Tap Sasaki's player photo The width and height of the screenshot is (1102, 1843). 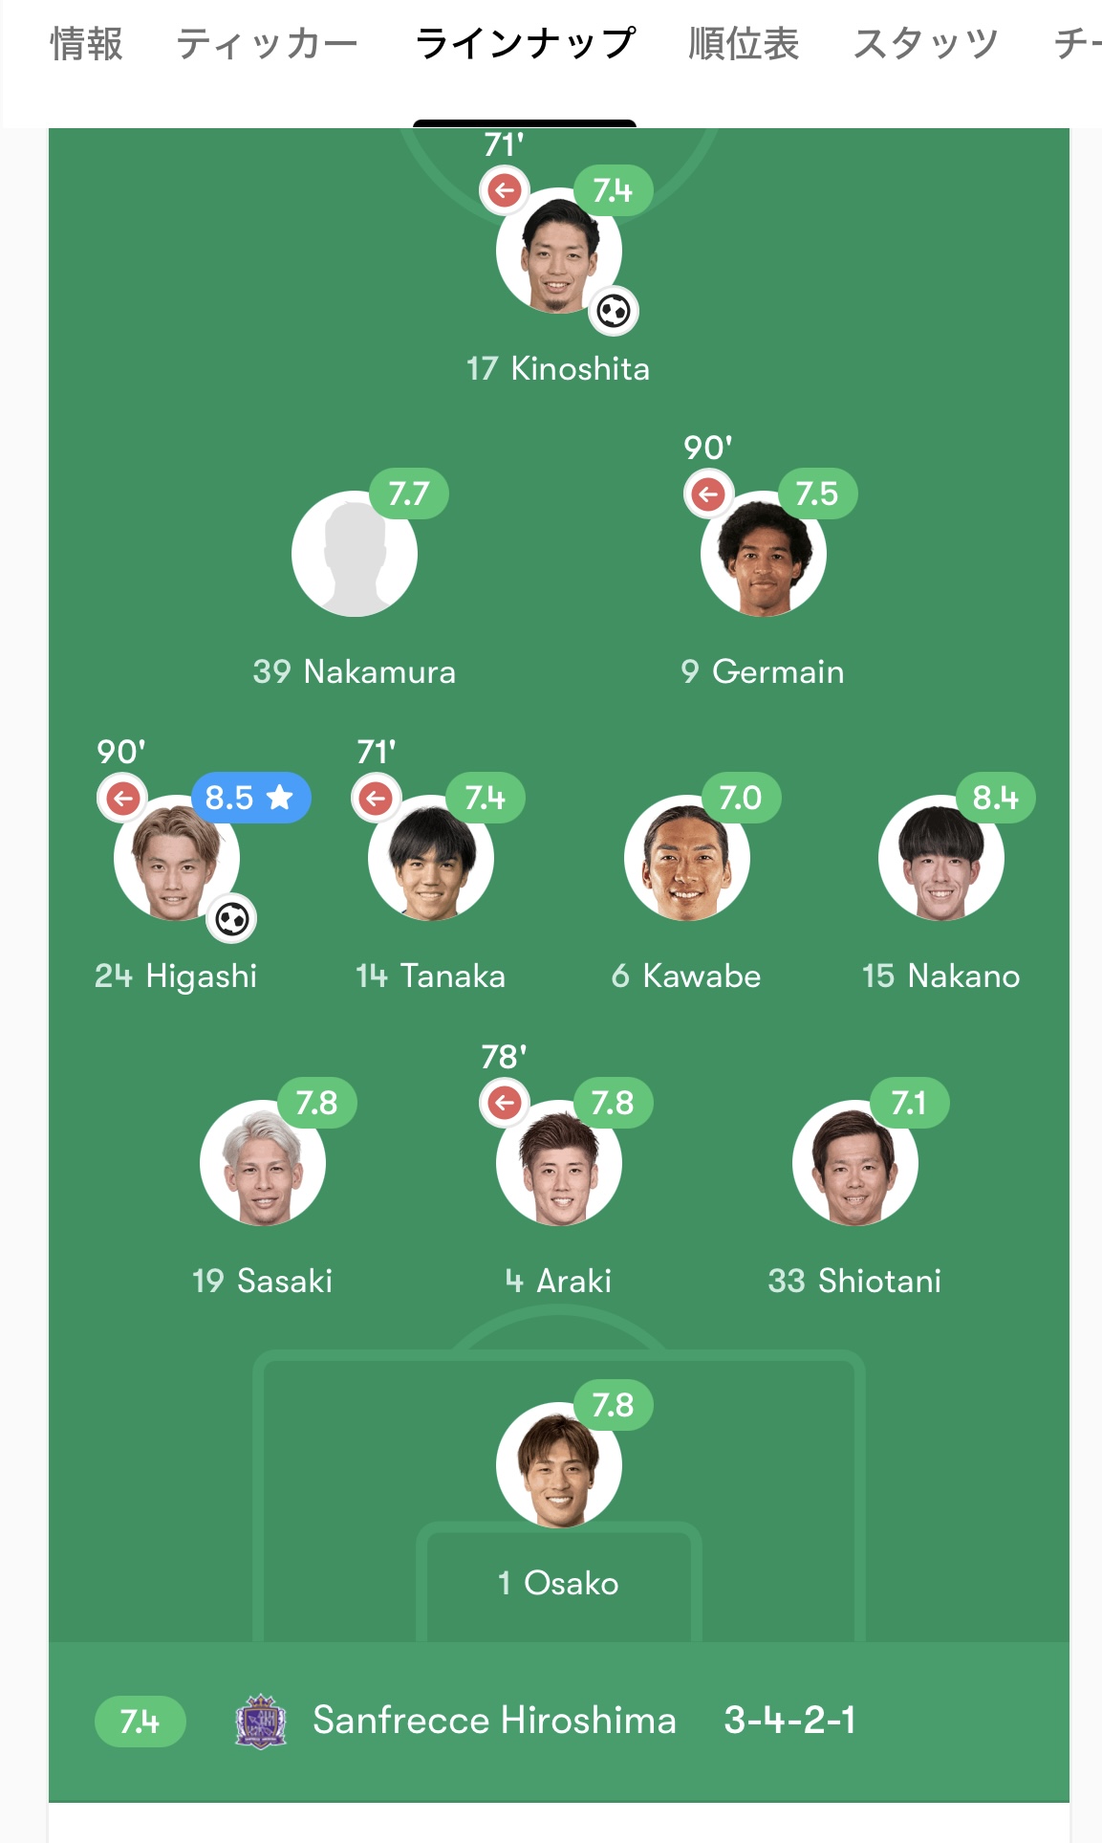click(263, 1163)
